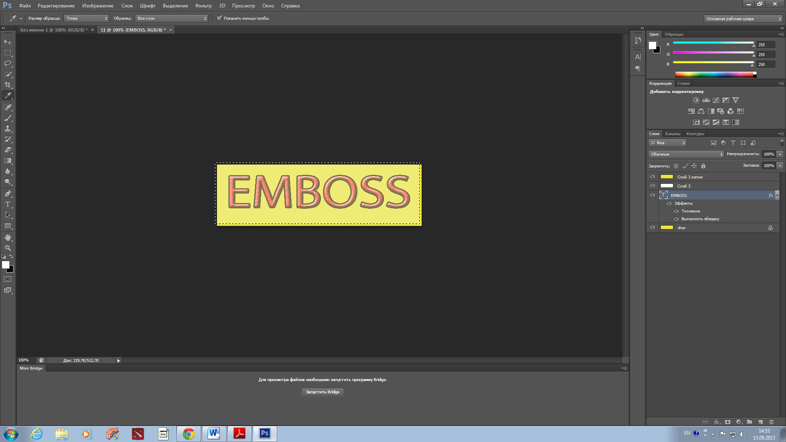
Task: Open status bar info arrow menu
Action: tap(119, 361)
